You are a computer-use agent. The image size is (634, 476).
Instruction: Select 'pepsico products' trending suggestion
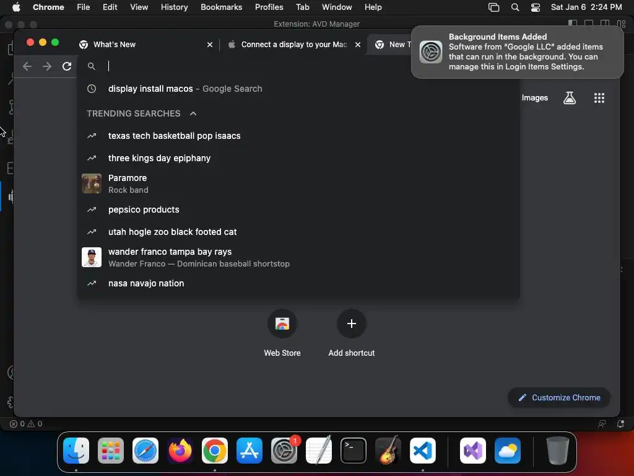pyautogui.click(x=298, y=209)
